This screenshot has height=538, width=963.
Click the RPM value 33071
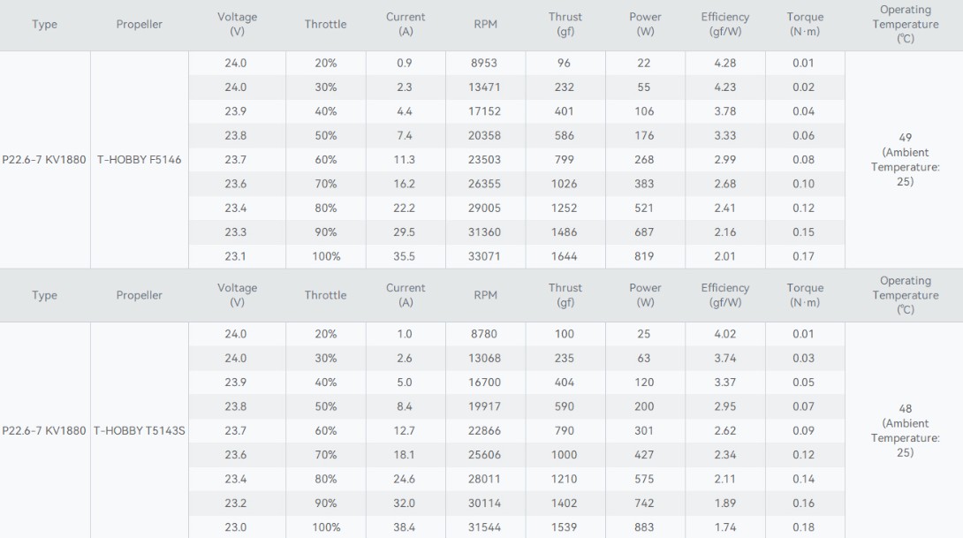[485, 256]
